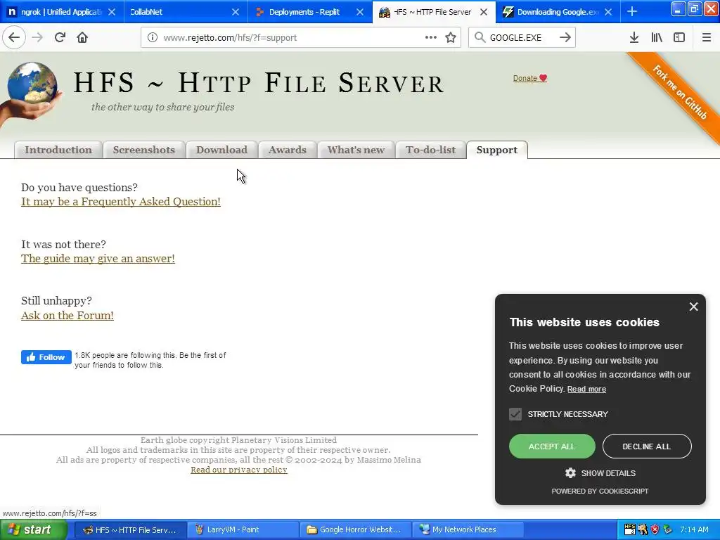Toggle the sidebar view icon
720x540 pixels.
(679, 37)
